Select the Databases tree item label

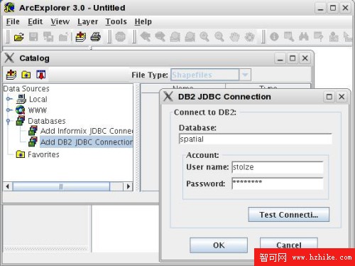(47, 121)
